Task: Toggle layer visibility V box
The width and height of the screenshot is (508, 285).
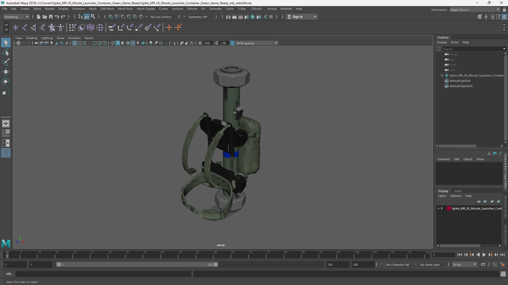Action: pyautogui.click(x=438, y=208)
